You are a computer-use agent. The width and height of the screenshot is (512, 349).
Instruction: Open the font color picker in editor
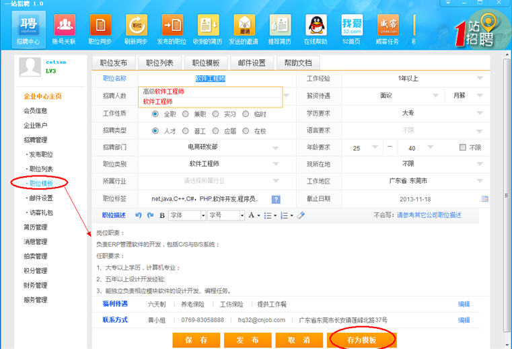click(254, 215)
